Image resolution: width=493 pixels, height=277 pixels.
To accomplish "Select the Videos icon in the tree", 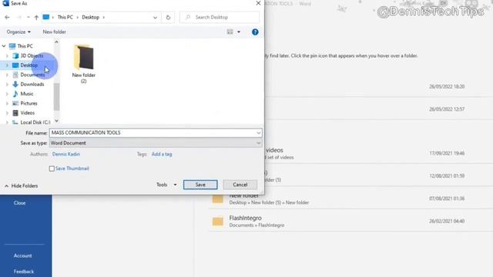I will point(15,113).
